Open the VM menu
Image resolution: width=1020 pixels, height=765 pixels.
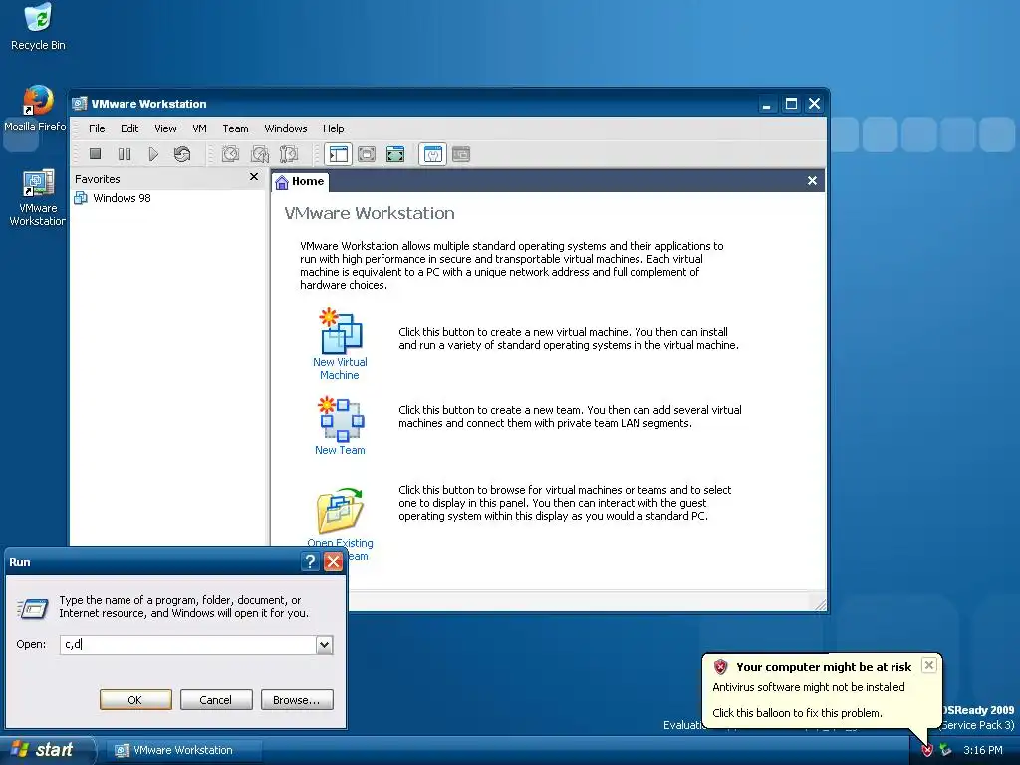click(199, 128)
